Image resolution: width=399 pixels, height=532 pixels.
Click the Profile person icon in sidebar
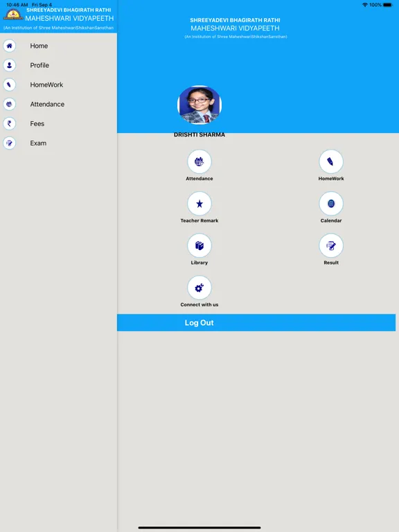click(x=10, y=65)
